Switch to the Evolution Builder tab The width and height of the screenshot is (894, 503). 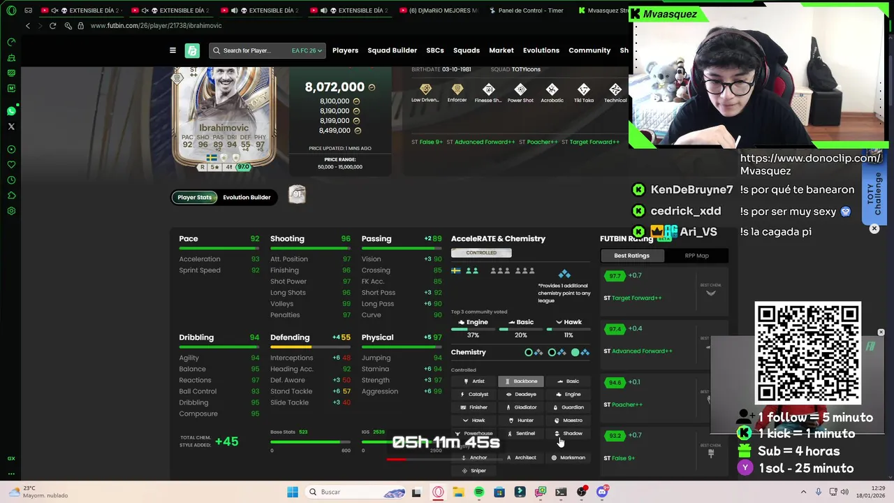247,197
